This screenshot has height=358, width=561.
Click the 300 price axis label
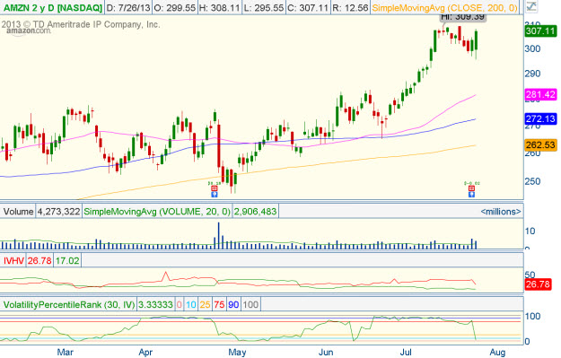[x=532, y=48]
